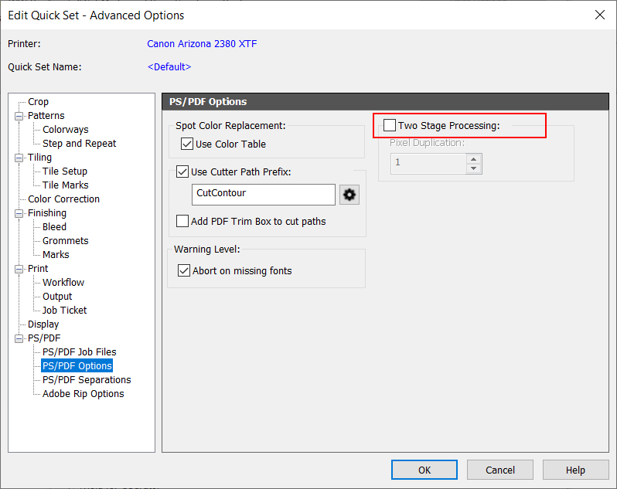Select Job Ticket under Print
The height and width of the screenshot is (489, 617).
click(64, 310)
